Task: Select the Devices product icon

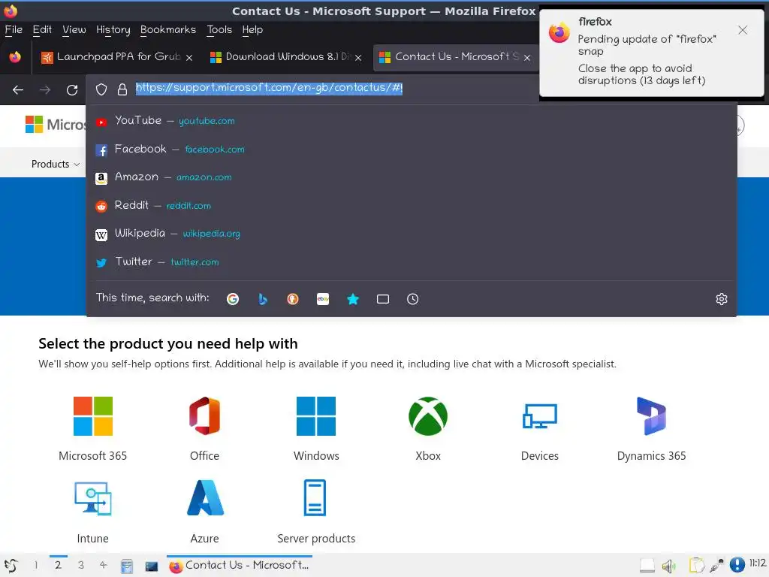Action: pyautogui.click(x=539, y=416)
